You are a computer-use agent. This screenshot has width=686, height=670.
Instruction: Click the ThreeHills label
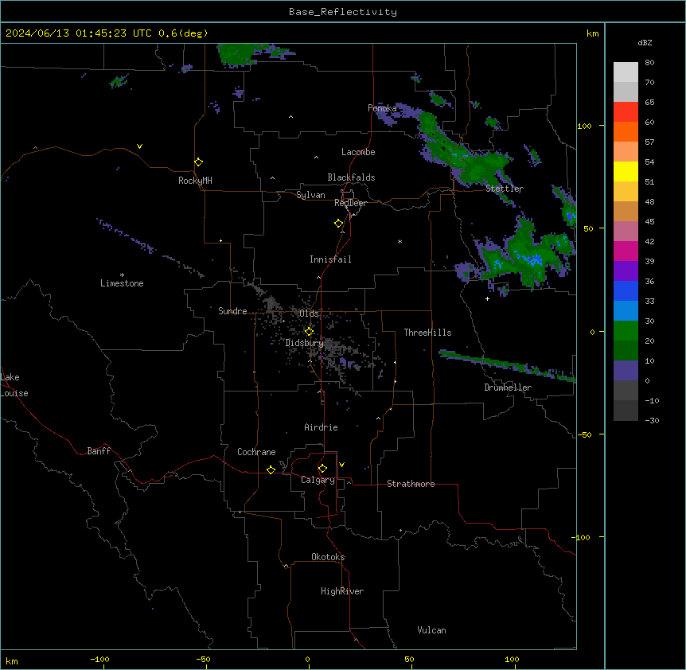[427, 333]
